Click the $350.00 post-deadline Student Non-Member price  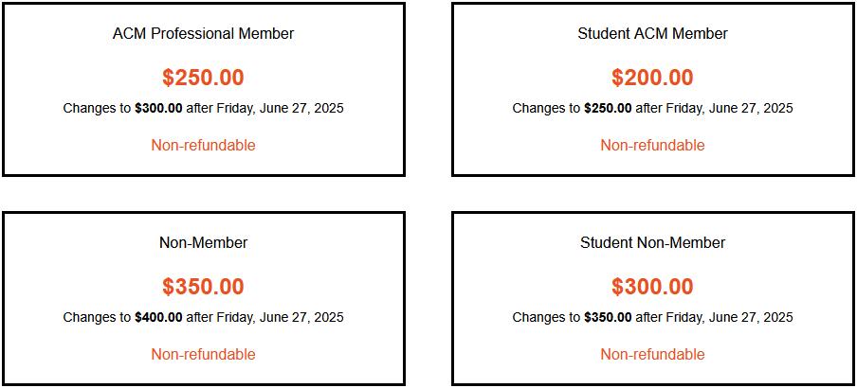coord(608,317)
